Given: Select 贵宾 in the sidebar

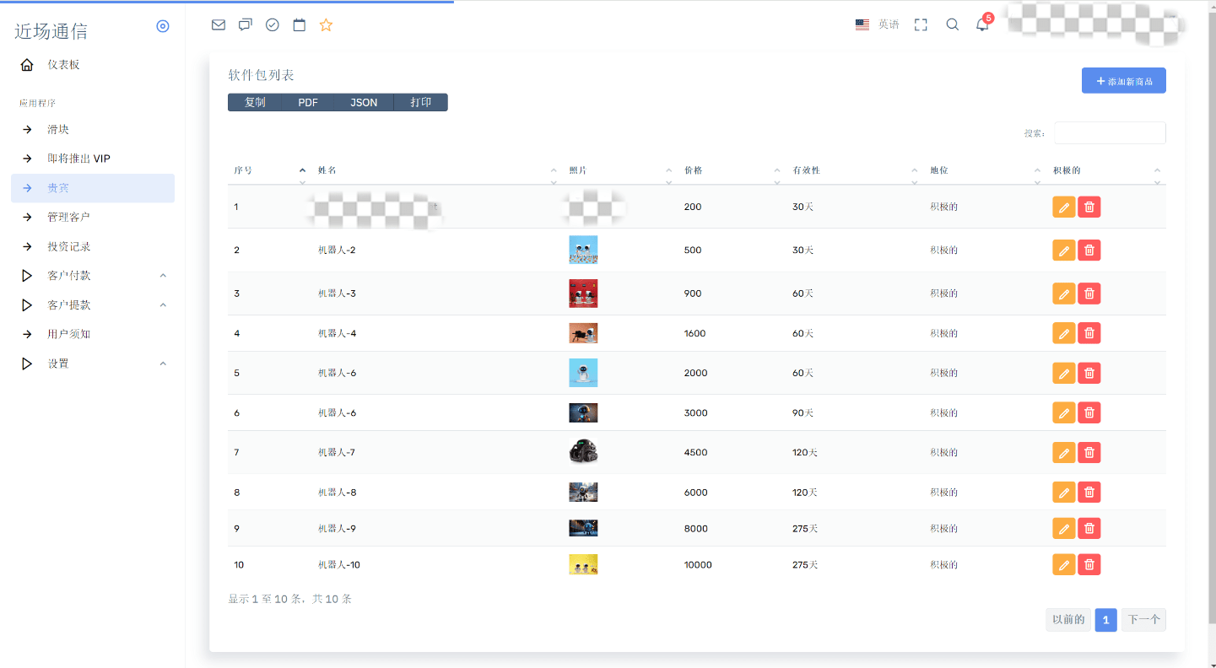Looking at the screenshot, I should pos(93,188).
